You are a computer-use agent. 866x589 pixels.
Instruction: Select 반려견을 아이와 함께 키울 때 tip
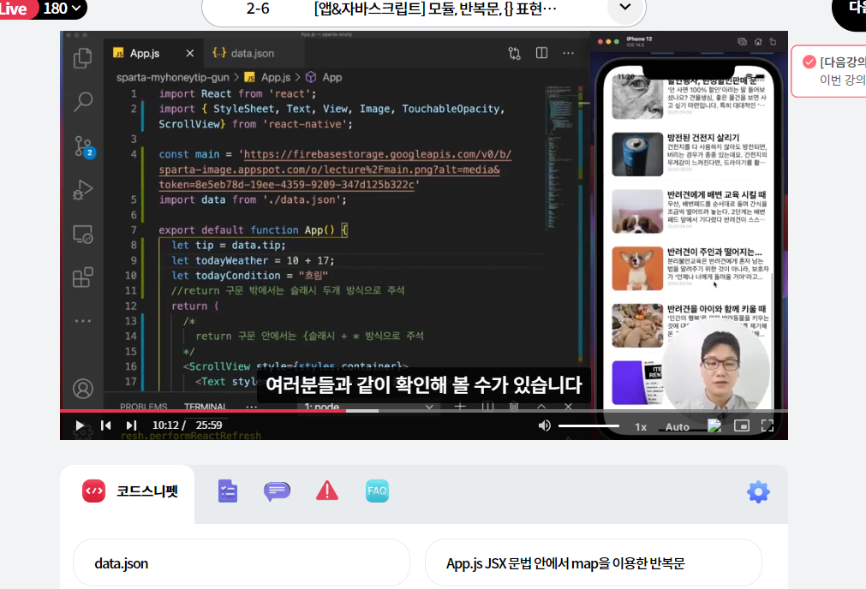[690, 325]
